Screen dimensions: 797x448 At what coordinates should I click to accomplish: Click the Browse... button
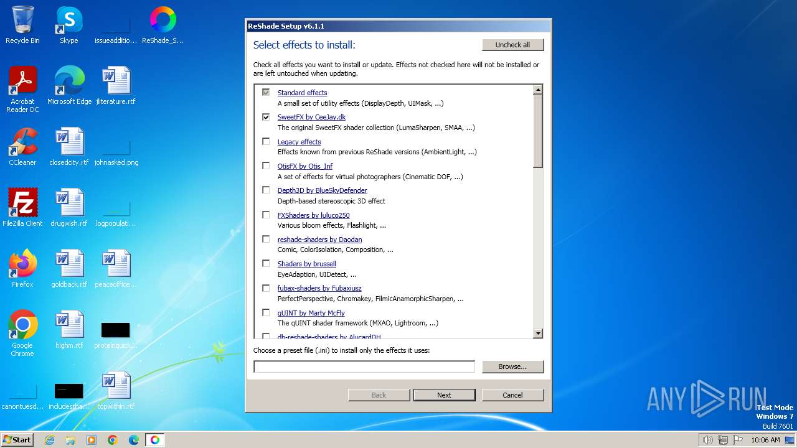coord(512,366)
